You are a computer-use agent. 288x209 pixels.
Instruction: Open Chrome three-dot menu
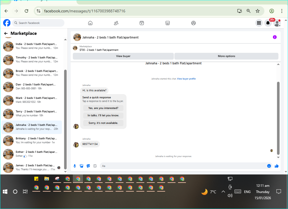click(x=282, y=11)
